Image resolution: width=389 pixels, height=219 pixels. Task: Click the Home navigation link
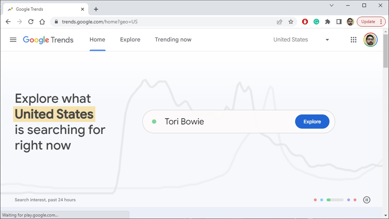(x=97, y=40)
